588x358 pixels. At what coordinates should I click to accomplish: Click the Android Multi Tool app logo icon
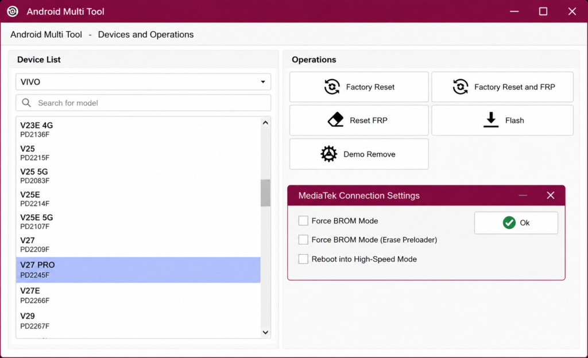click(13, 11)
